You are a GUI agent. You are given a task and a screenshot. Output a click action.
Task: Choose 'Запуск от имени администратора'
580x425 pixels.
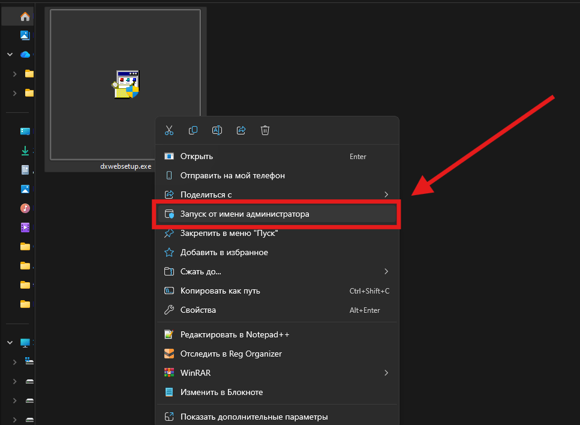pos(245,214)
